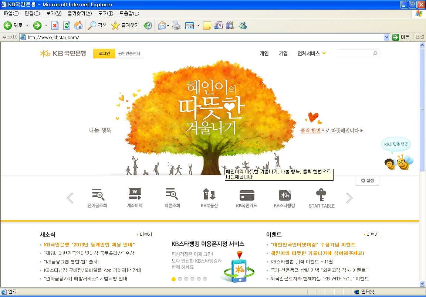Click the Research books icon in toolbar
The height and width of the screenshot is (297, 426).
[230, 25]
